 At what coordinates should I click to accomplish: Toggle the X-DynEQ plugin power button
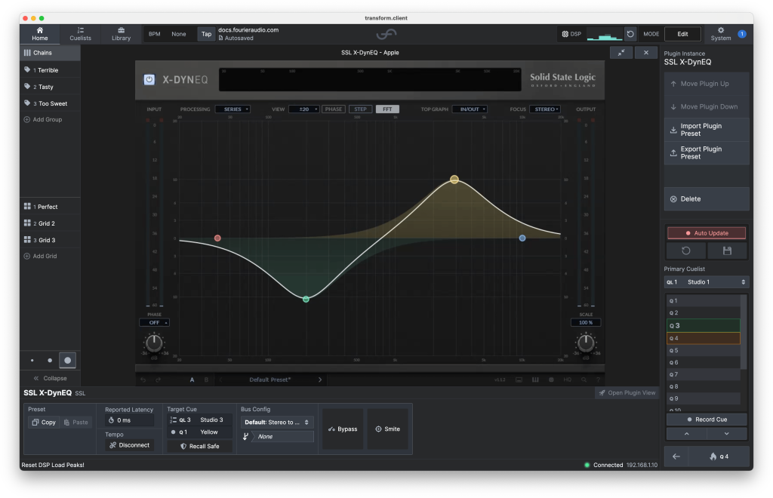149,79
